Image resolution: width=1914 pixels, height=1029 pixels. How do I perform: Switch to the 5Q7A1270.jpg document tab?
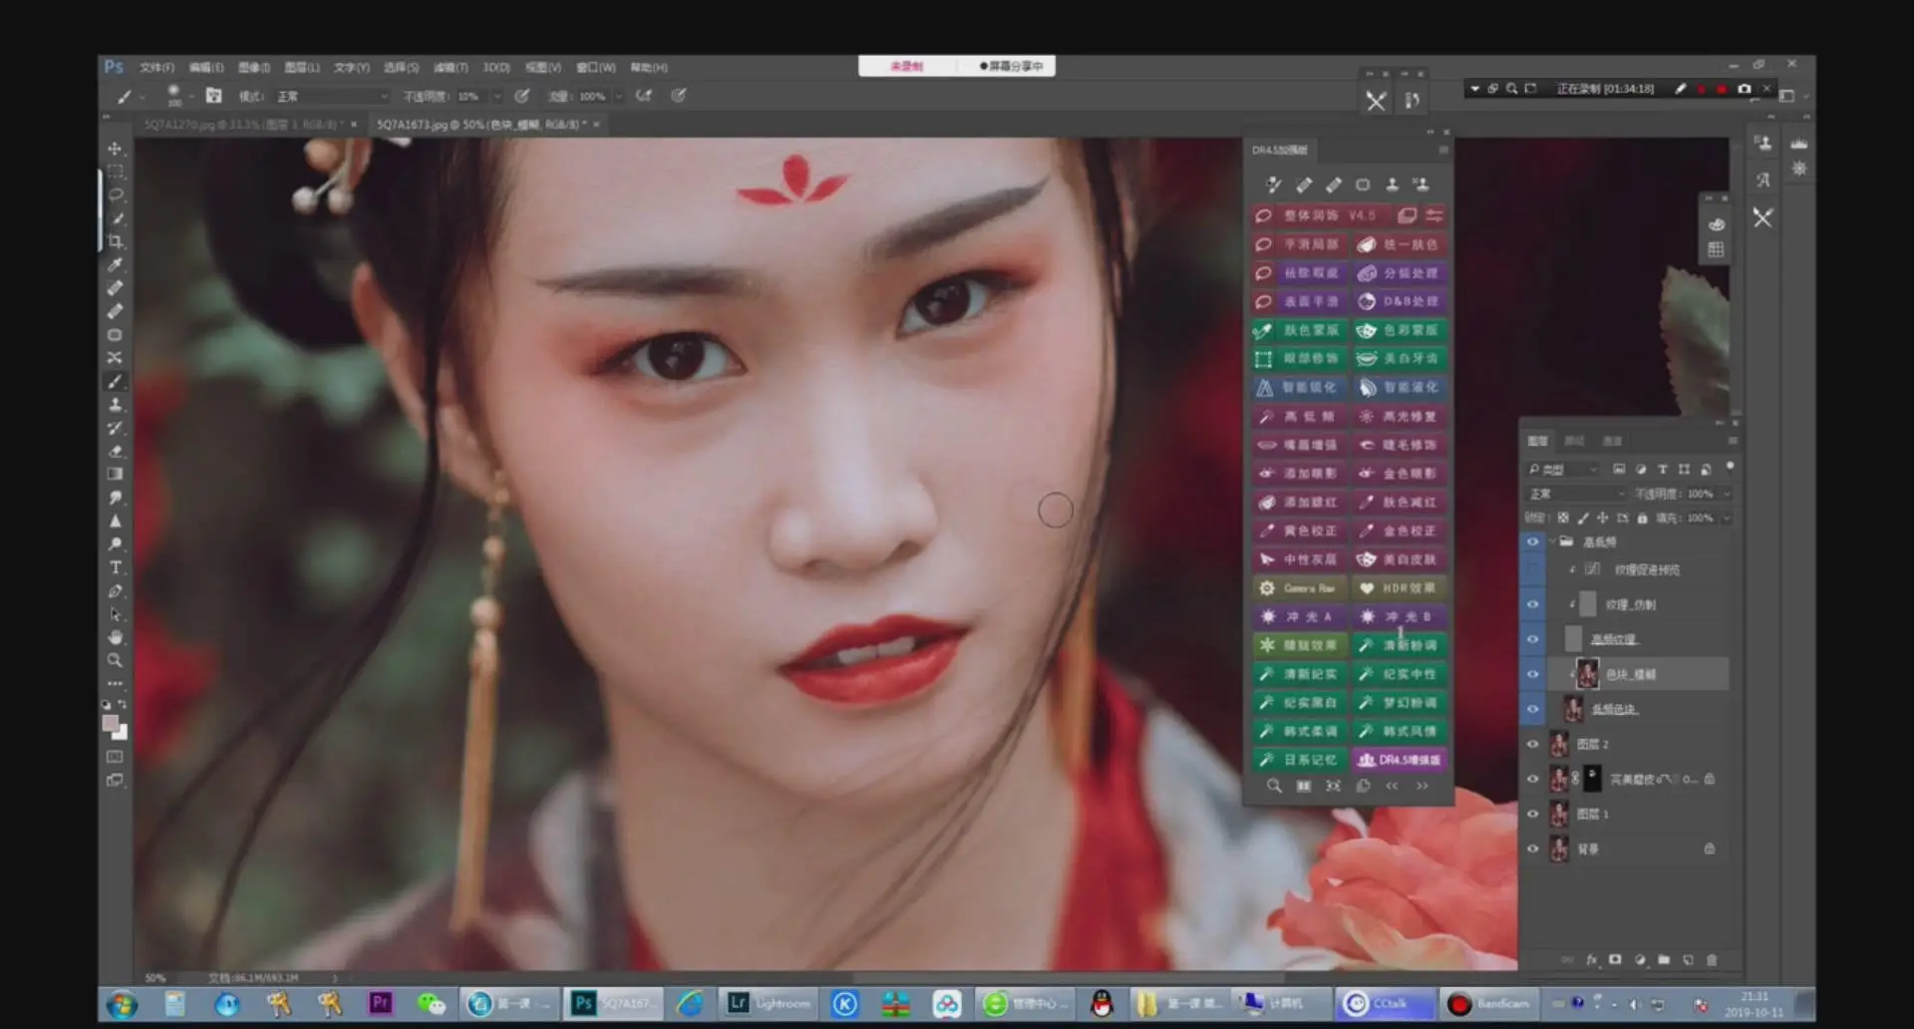[242, 125]
